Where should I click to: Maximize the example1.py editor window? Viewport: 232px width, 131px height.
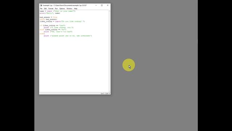[102, 5]
